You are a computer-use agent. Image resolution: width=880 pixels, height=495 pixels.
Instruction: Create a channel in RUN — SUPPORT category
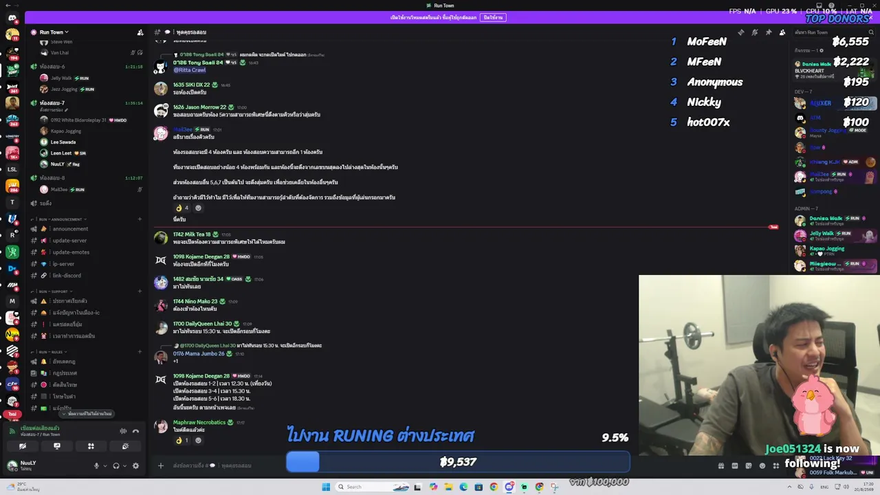click(140, 291)
